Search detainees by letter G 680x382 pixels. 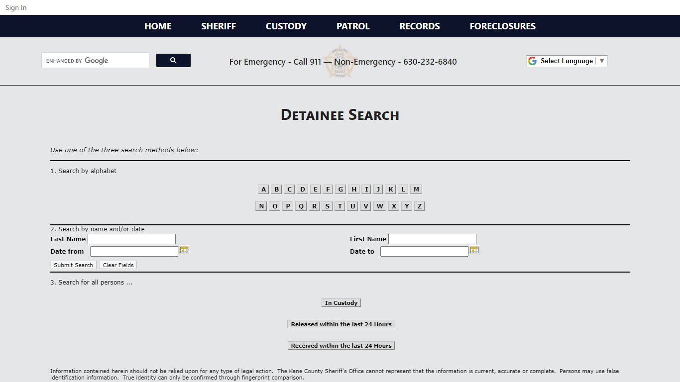coord(340,190)
